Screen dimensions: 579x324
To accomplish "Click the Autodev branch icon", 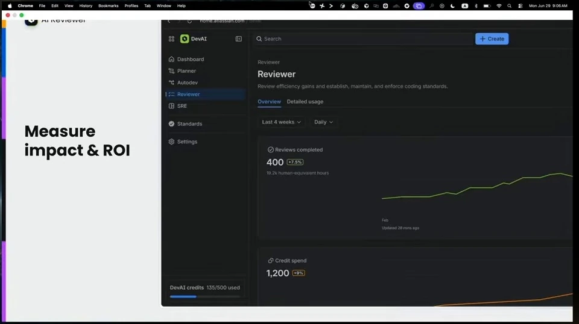I will 171,83.
